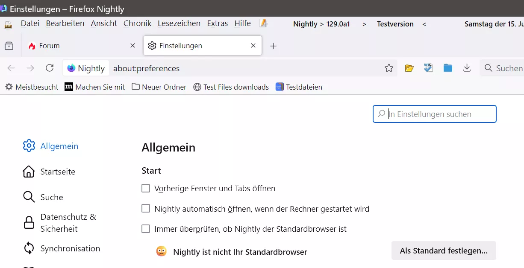Image resolution: width=524 pixels, height=268 pixels.
Task: Open a new tab with plus button
Action: (x=274, y=46)
